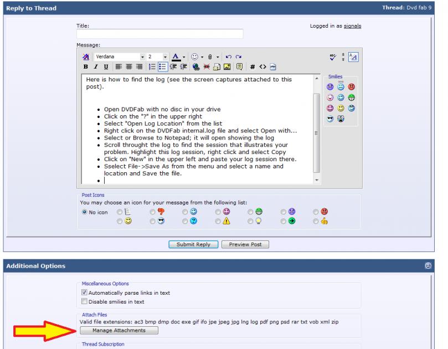
Task: Wrap selected text in quote tags
Action: coord(239,67)
